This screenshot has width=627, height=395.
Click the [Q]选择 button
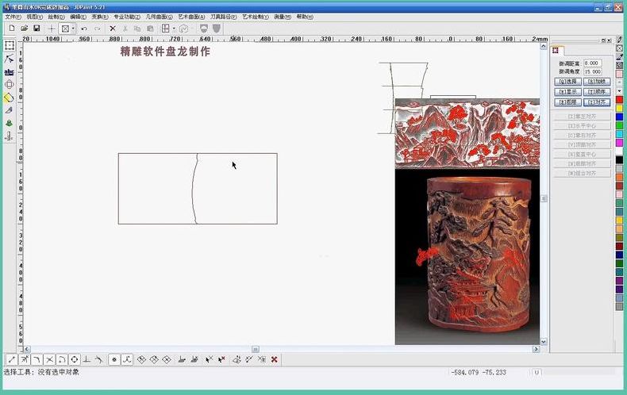click(567, 82)
